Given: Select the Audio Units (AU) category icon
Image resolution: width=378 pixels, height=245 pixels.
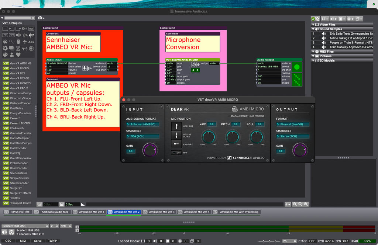Looking at the screenshot, I should [x=25, y=35].
